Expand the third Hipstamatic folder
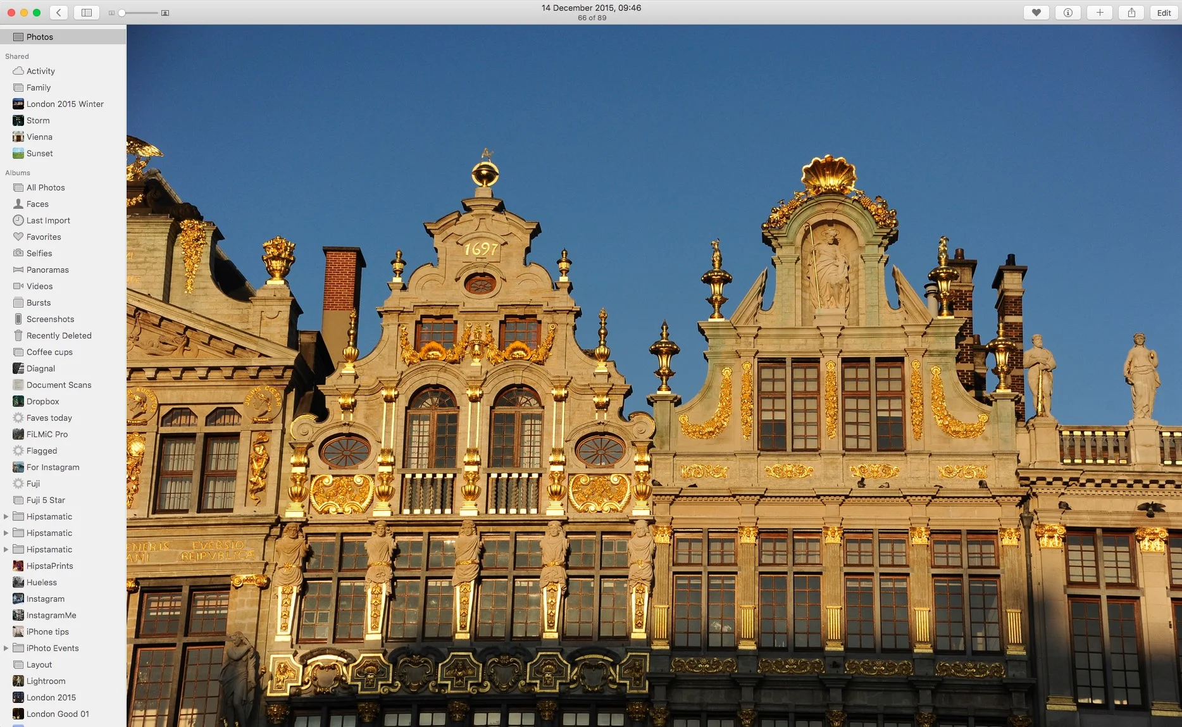Screen dimensions: 1182x727 tap(6, 549)
